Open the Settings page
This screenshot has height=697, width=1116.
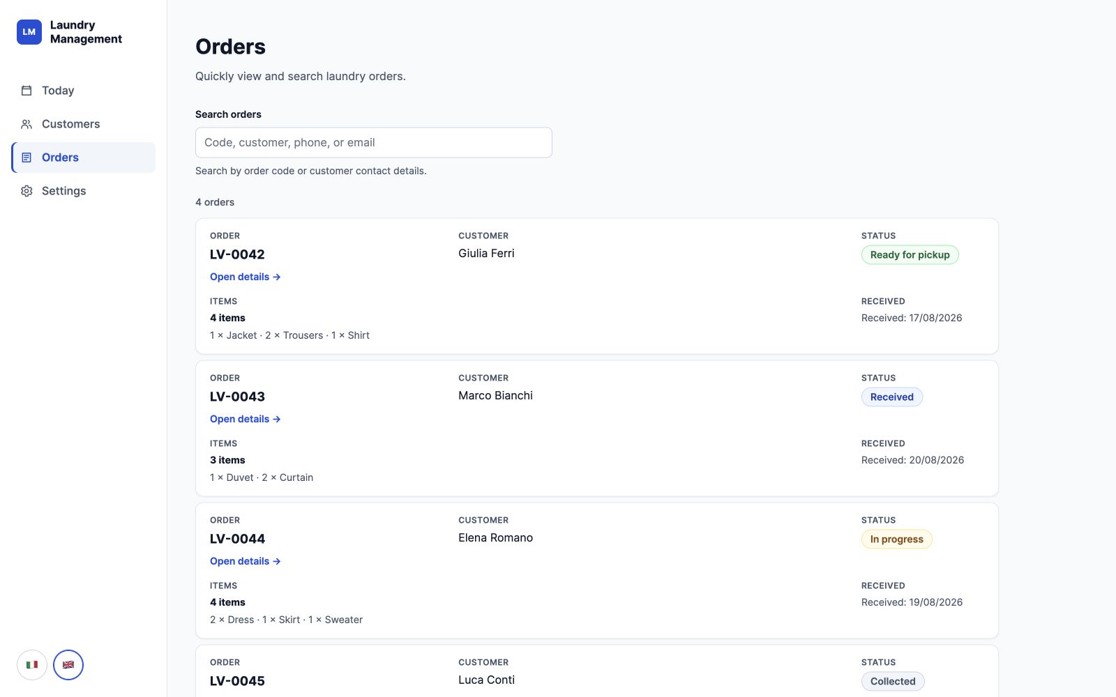click(x=84, y=191)
